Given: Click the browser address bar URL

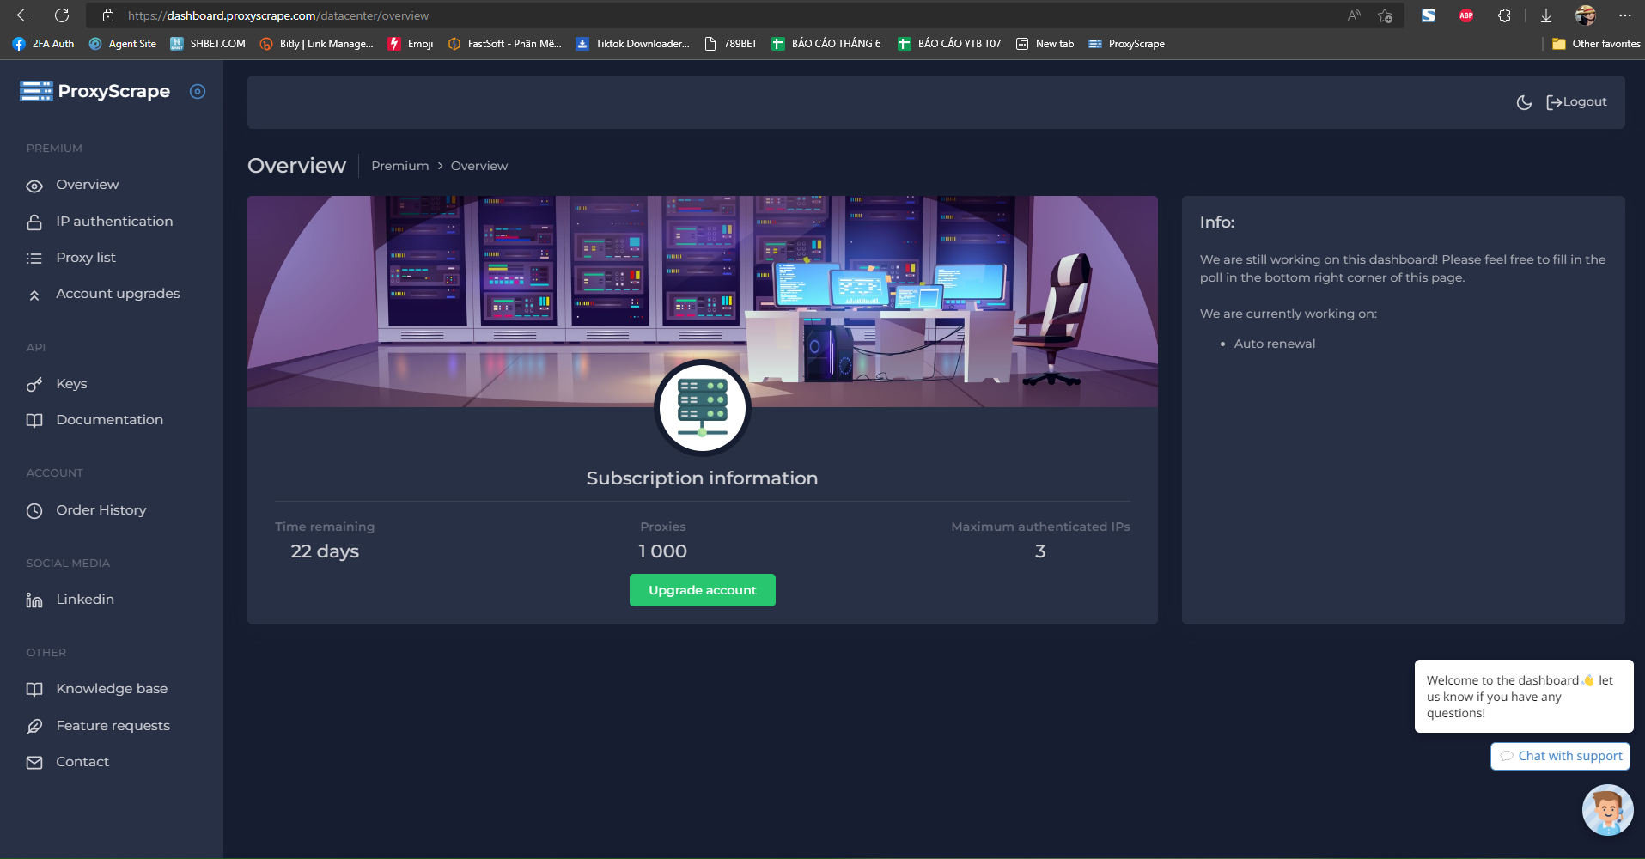Looking at the screenshot, I should [x=278, y=15].
